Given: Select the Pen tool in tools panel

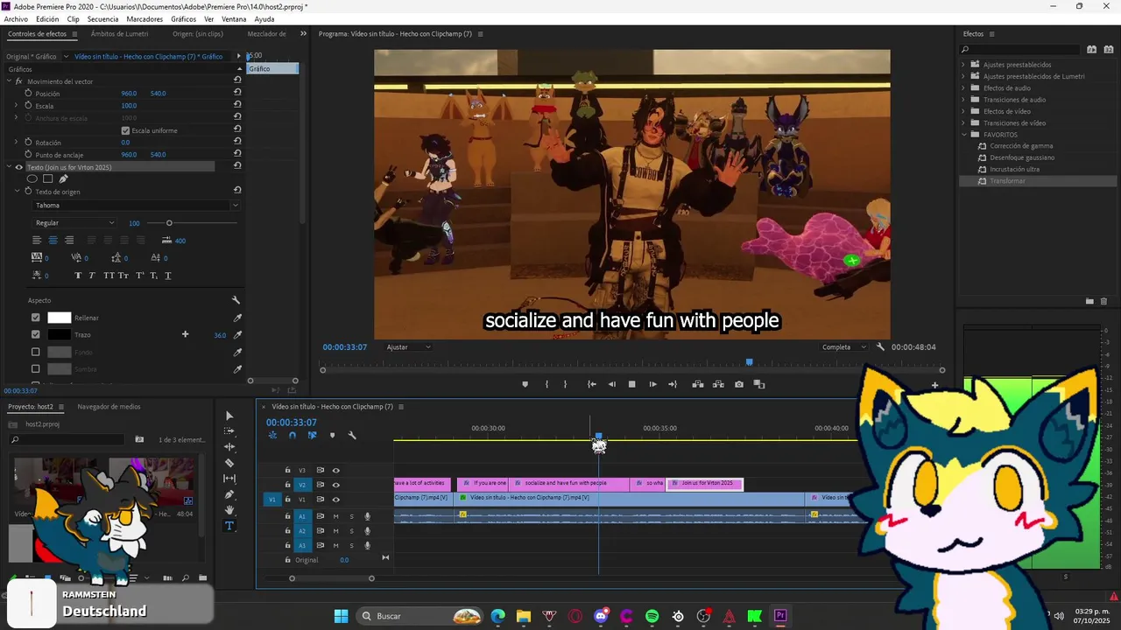Looking at the screenshot, I should point(229,494).
